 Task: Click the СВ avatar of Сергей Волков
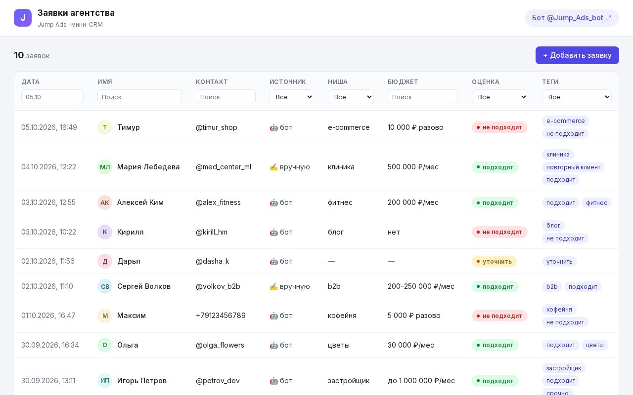105,286
